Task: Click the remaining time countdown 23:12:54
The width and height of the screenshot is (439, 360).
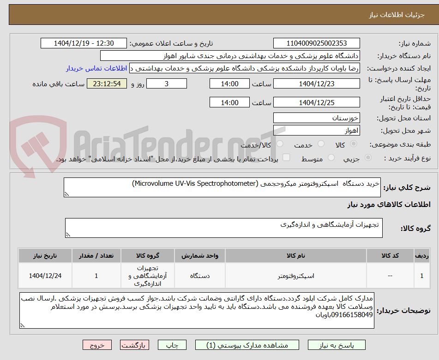Action: pyautogui.click(x=107, y=83)
